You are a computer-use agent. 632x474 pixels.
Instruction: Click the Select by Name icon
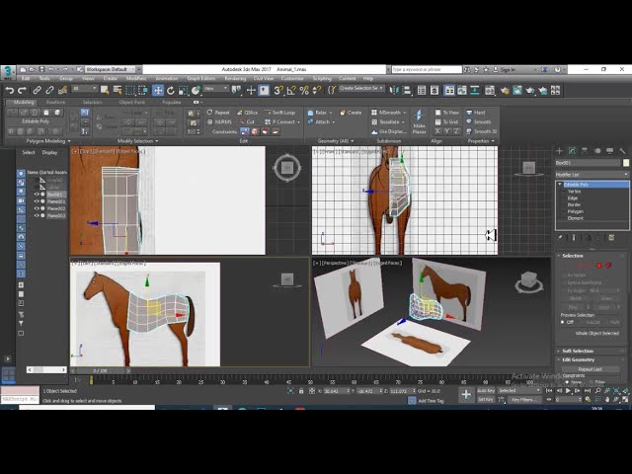coord(118,90)
